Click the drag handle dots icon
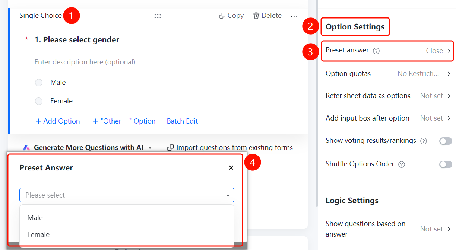This screenshot has height=250, width=456. click(x=158, y=16)
